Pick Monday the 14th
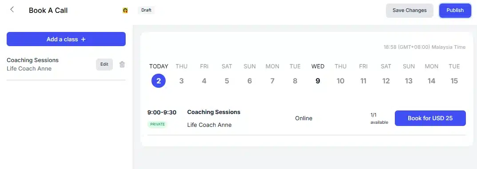Screen dimensions: 477x169 click(431, 81)
